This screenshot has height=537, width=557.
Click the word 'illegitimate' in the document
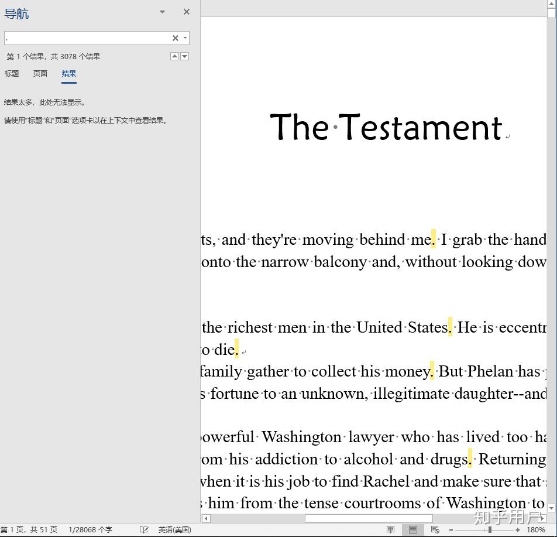point(411,394)
